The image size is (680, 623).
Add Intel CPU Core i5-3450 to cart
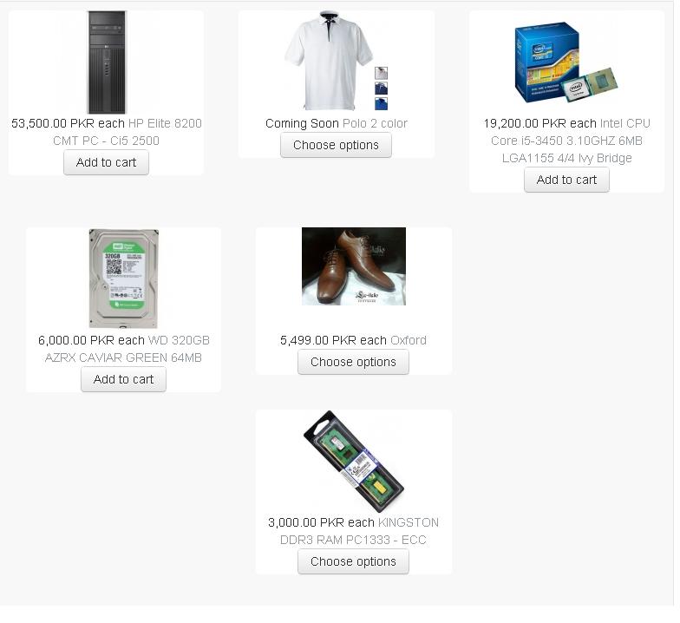(567, 180)
